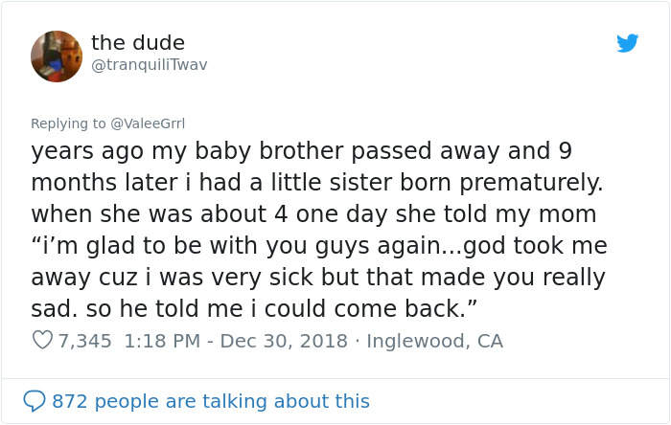Open the @ValeeGrrl mention link
Image resolution: width=671 pixels, height=425 pixels.
(147, 123)
